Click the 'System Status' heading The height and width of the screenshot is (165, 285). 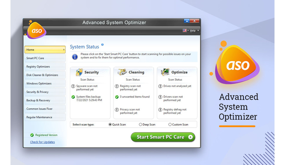pos(85,47)
